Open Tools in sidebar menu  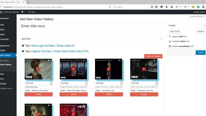[2, 79]
